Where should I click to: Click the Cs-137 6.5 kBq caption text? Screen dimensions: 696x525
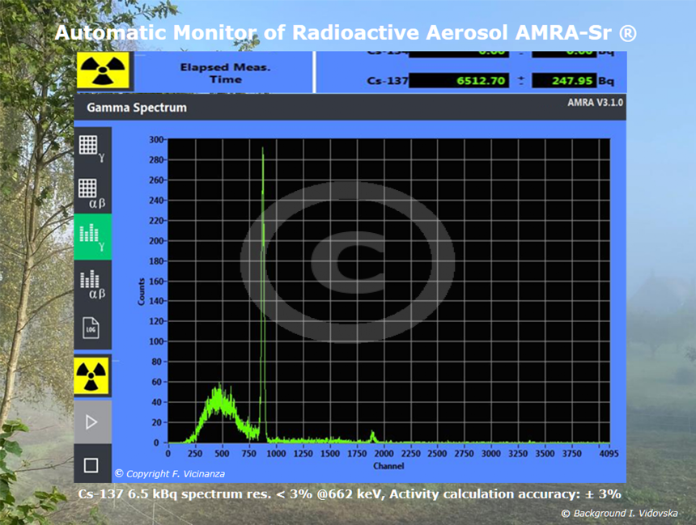(x=350, y=494)
